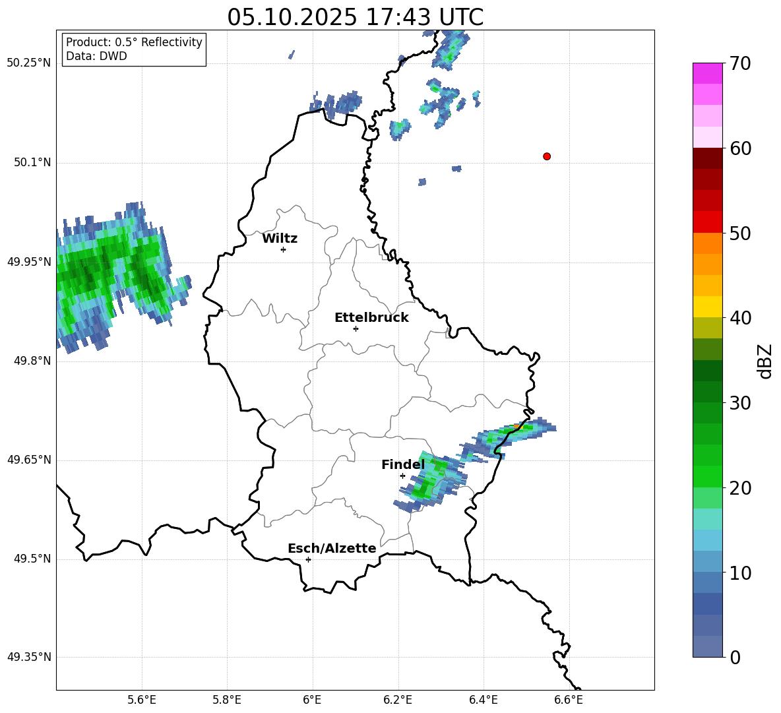Click the colorbar tick label 20
This screenshot has height=713, width=781.
(740, 487)
